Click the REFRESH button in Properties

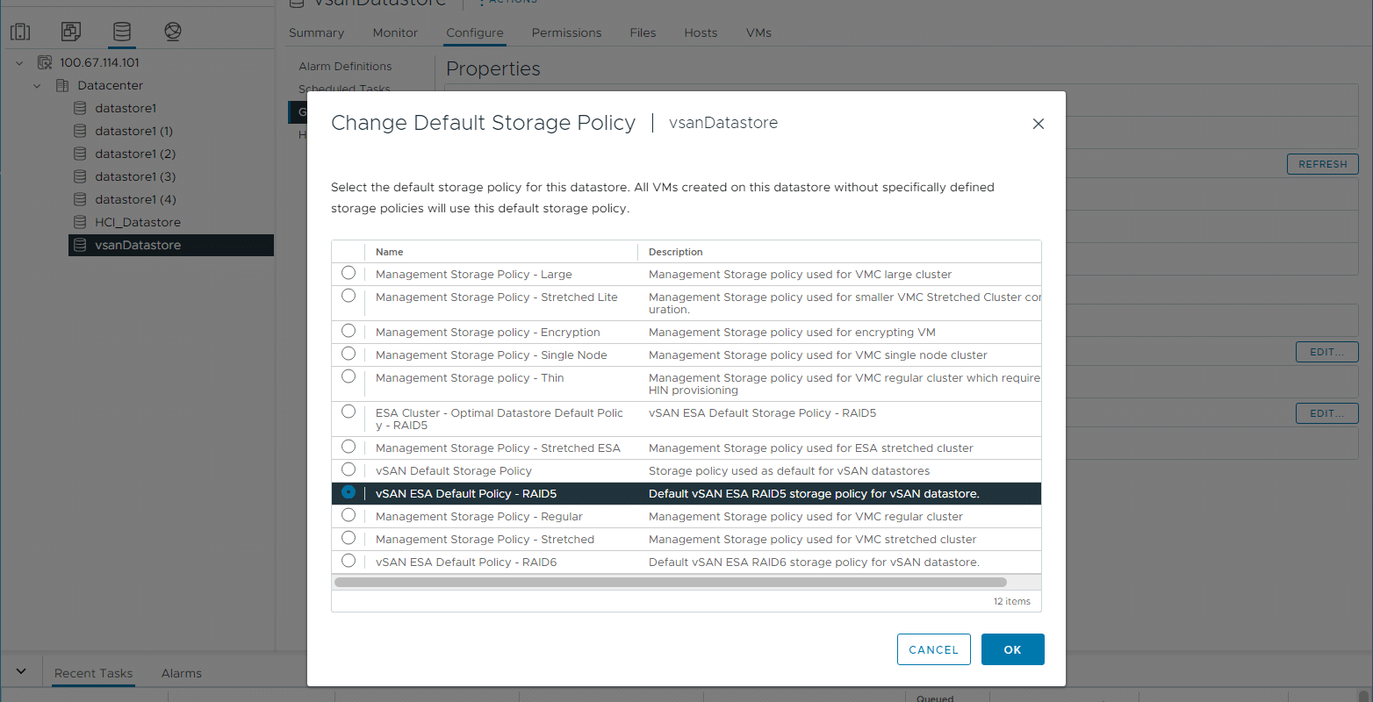(1323, 164)
